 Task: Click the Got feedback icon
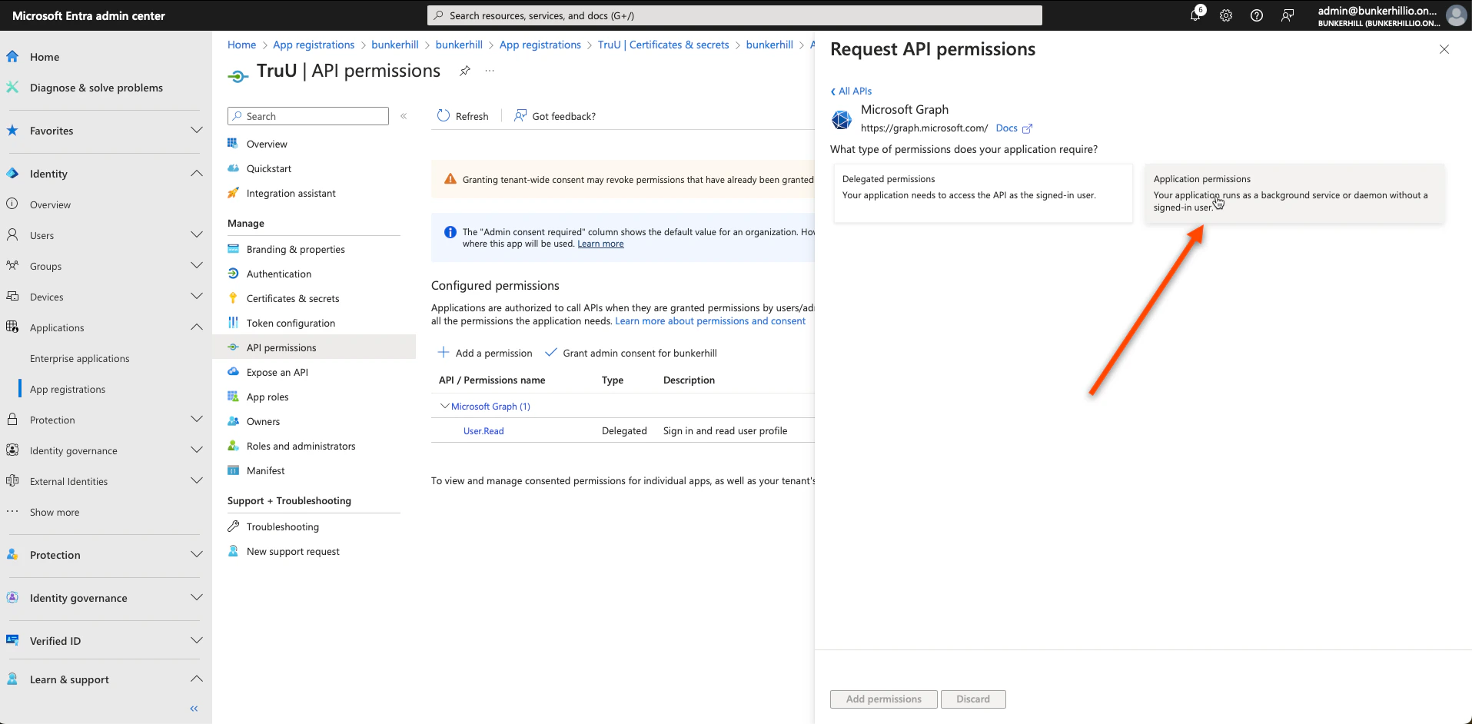[x=520, y=115]
